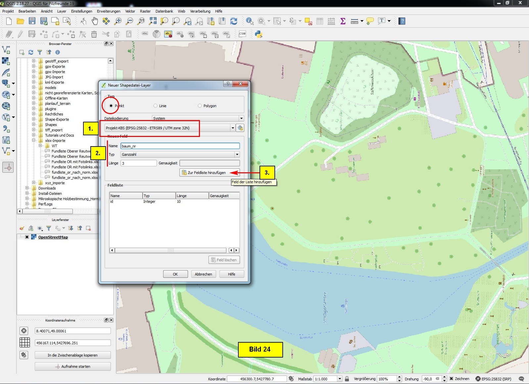Click the field Name input box
This screenshot has width=529, height=384.
click(180, 146)
